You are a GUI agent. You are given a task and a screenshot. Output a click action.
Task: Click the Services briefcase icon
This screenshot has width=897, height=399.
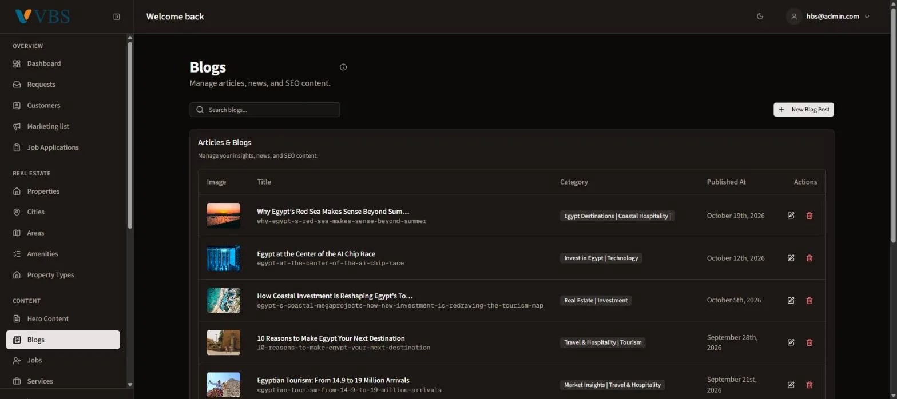click(17, 381)
